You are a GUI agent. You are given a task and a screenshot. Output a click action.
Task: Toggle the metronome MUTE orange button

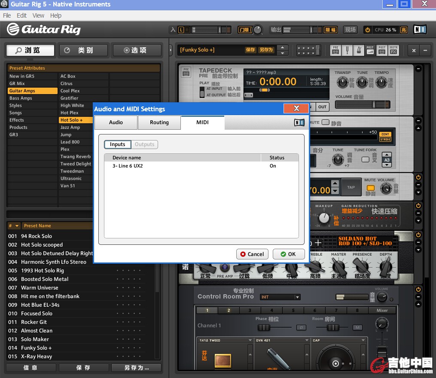(x=370, y=188)
